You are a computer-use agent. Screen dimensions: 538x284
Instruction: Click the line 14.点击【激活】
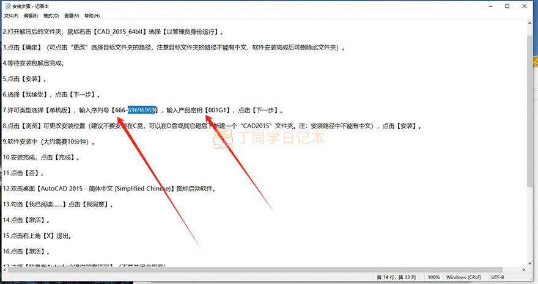tap(26, 220)
